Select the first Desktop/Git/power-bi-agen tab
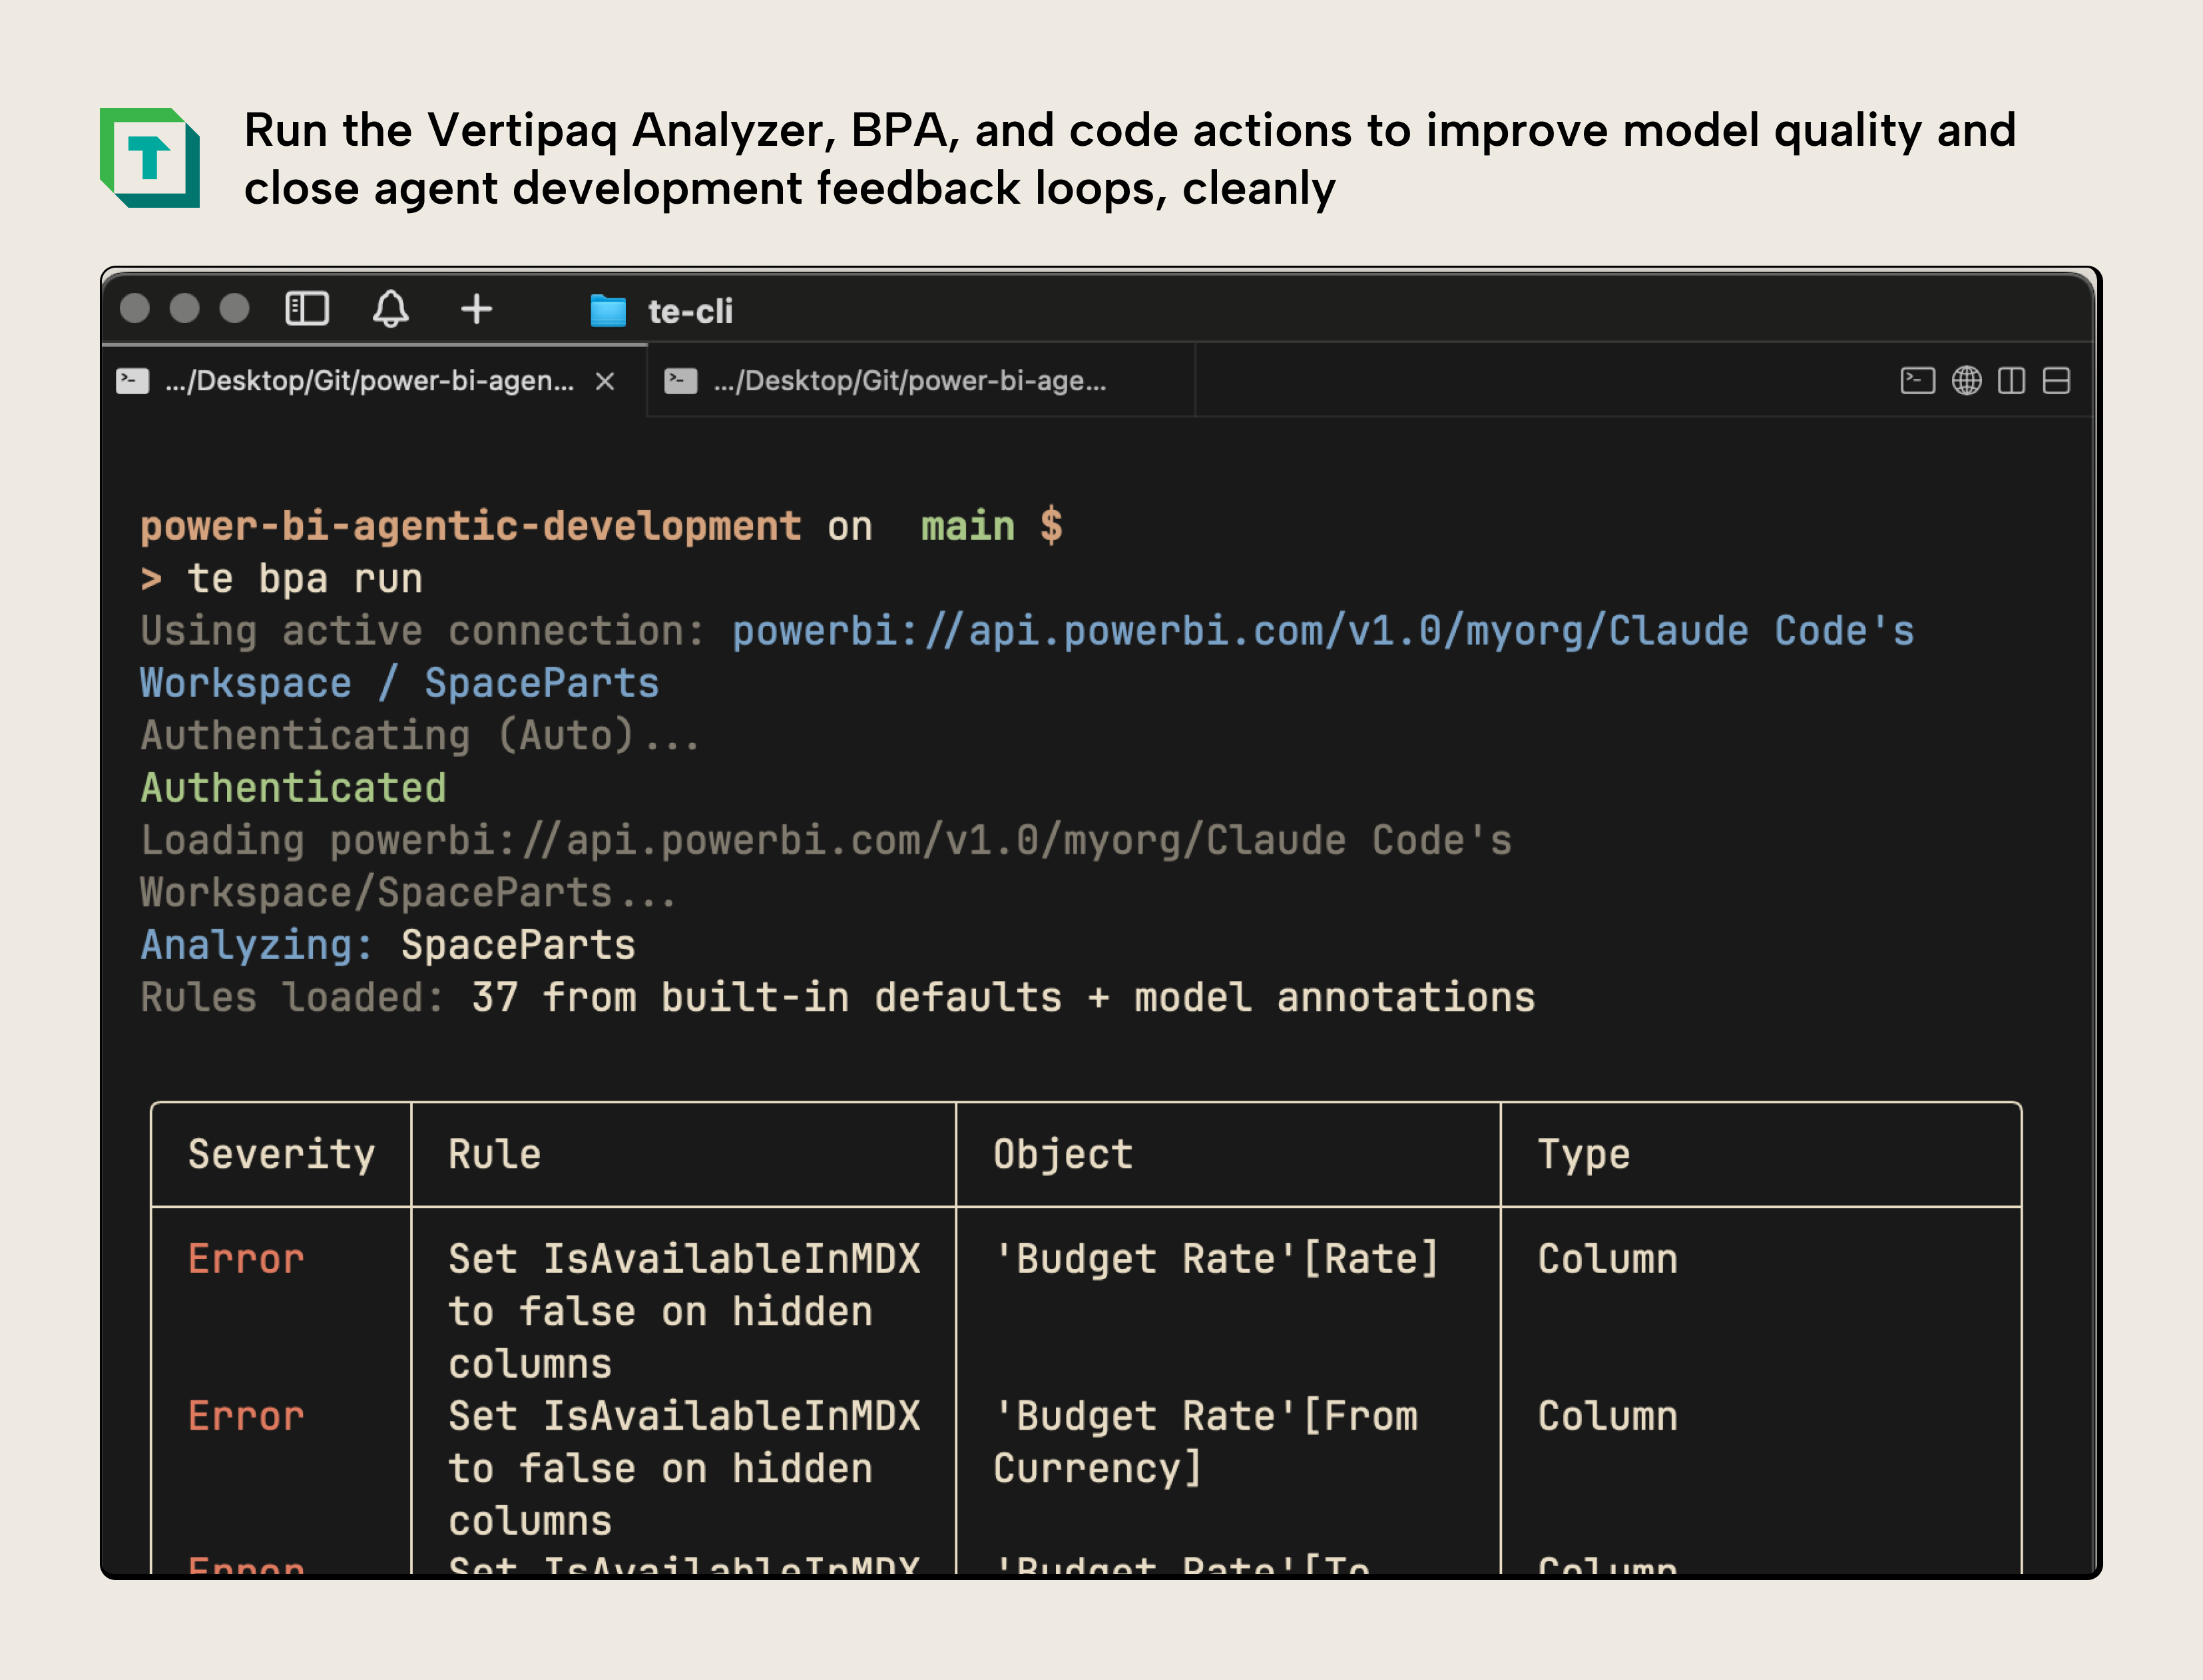 (x=370, y=380)
